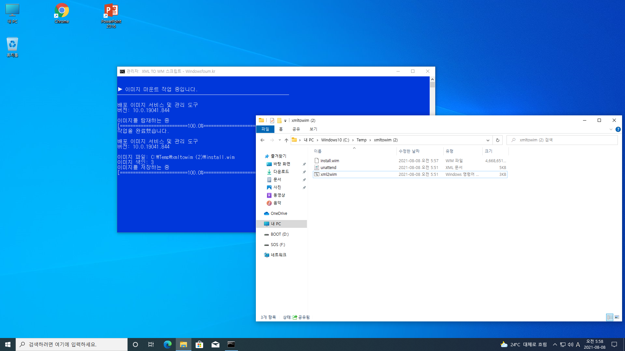Select BOOT (D:) drive in navigation pane
625x351 pixels.
pos(279,234)
